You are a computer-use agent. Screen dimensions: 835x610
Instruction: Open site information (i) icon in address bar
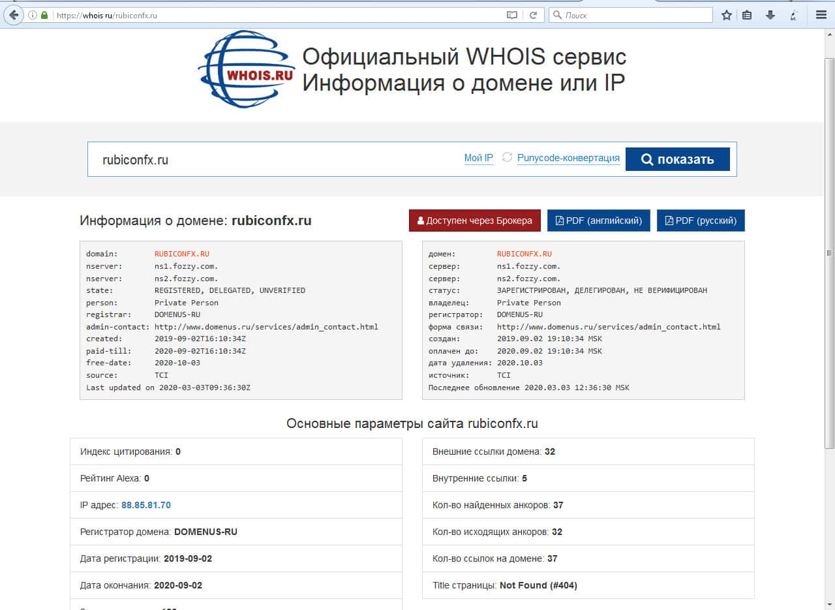tap(32, 15)
